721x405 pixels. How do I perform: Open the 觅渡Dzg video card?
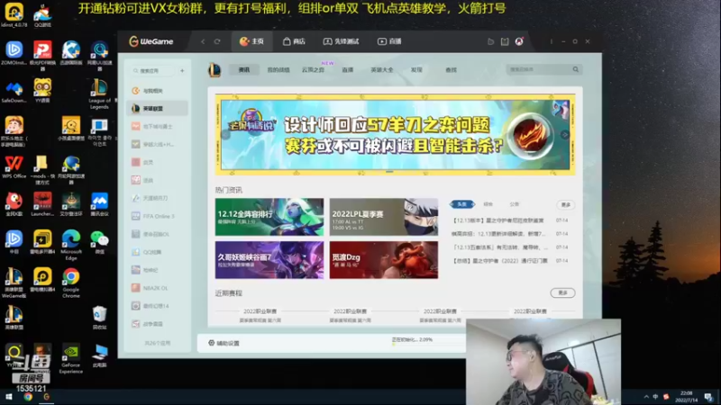[x=384, y=260]
